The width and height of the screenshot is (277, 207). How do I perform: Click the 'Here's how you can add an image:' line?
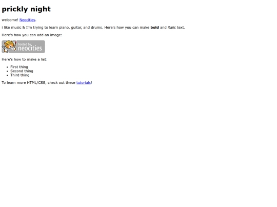tap(32, 35)
